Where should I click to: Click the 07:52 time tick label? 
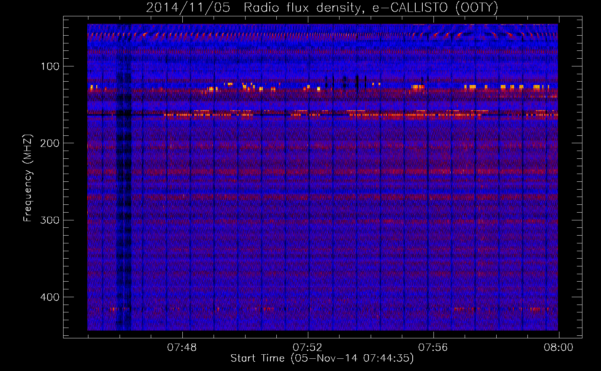click(308, 348)
